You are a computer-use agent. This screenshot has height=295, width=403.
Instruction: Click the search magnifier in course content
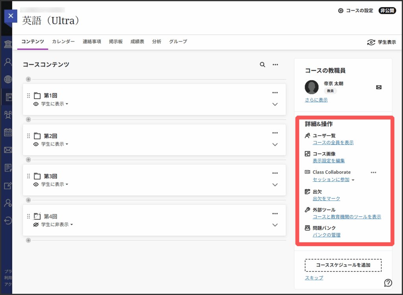[x=263, y=65]
